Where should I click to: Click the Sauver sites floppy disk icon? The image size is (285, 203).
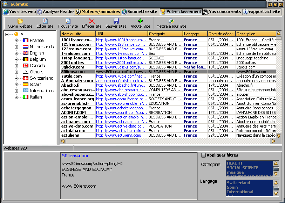116,21
